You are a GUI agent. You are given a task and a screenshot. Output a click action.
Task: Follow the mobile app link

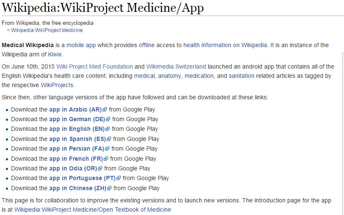point(81,45)
